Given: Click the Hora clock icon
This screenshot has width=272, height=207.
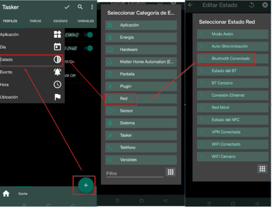Looking at the screenshot, I should 57,84.
